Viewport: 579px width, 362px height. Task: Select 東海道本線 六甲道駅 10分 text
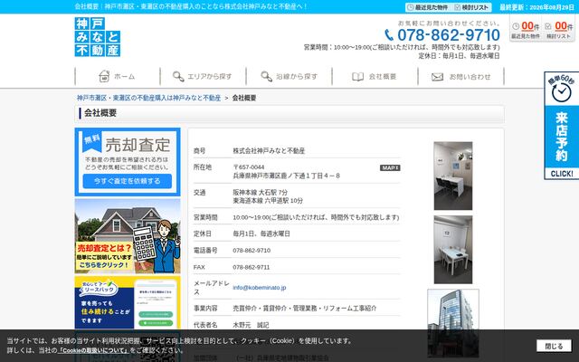coord(268,201)
